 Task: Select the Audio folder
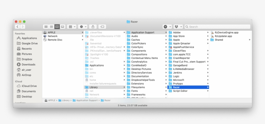(147, 36)
